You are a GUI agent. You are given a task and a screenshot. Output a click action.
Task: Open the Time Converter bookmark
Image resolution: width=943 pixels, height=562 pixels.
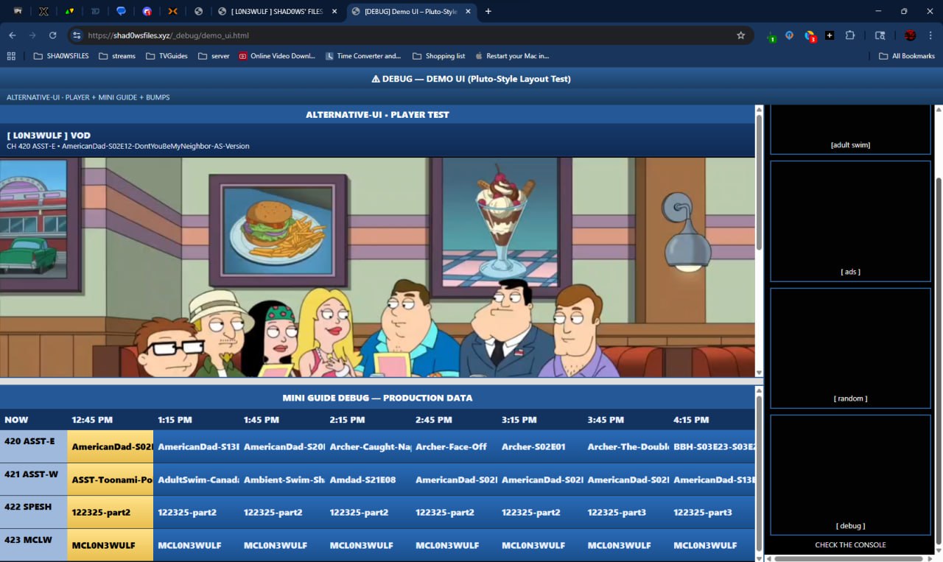pyautogui.click(x=363, y=56)
